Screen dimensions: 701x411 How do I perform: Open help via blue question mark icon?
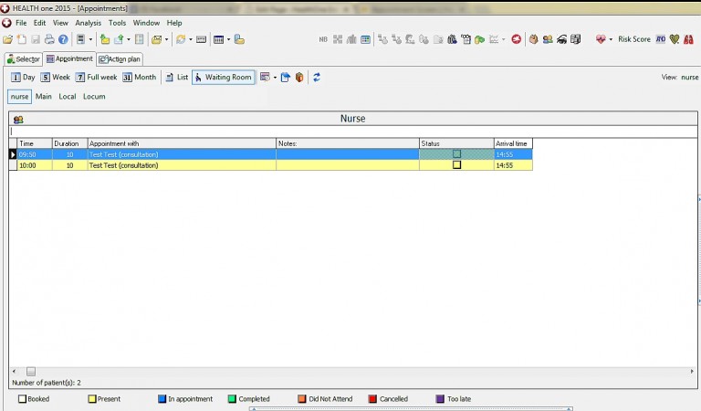[63, 39]
